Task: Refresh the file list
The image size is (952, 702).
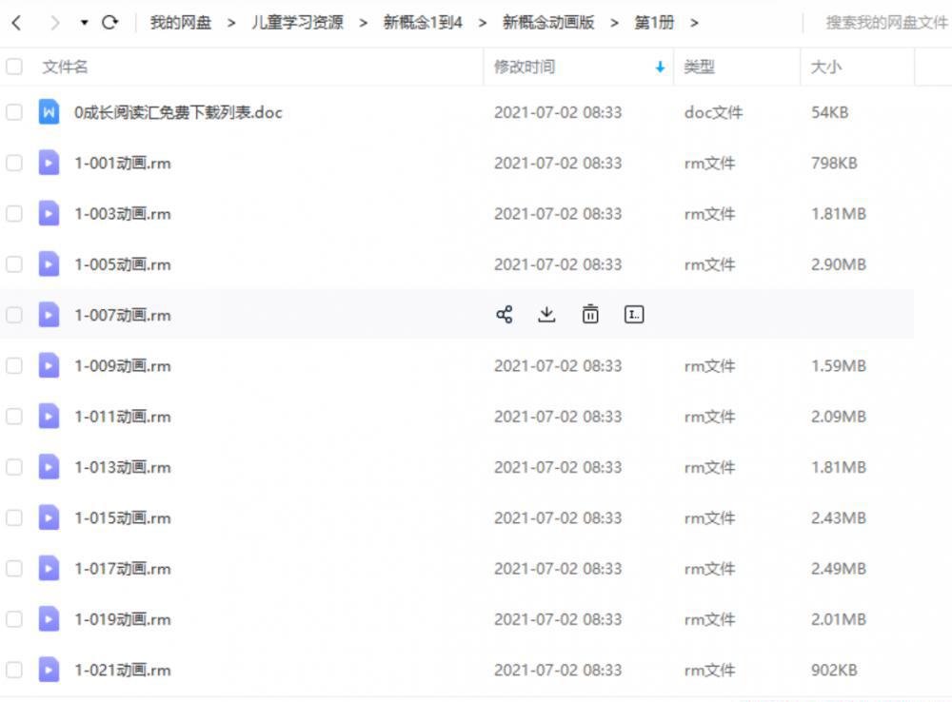Action: [x=109, y=23]
